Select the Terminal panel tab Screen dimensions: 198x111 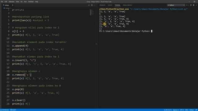coord(118,5)
